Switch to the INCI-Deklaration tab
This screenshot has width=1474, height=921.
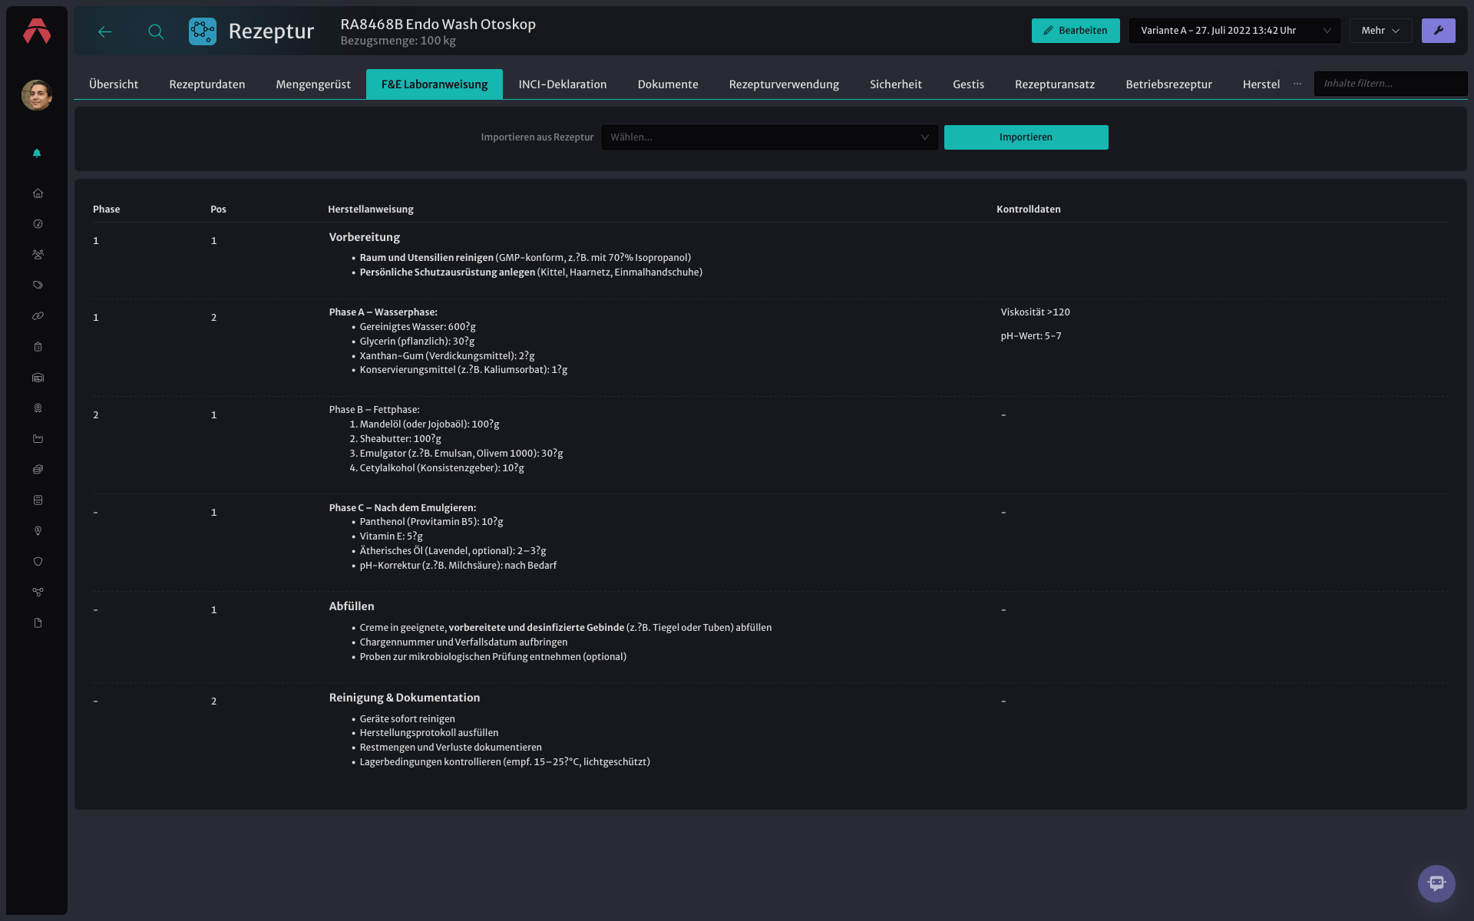coord(563,84)
